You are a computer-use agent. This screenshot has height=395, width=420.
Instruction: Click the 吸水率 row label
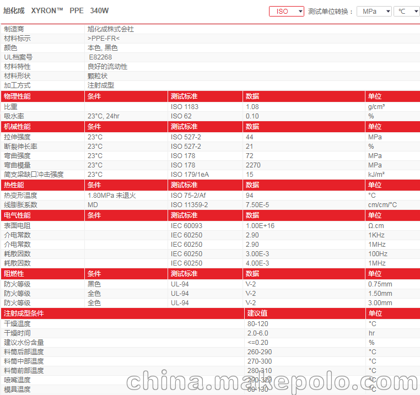[x=14, y=116]
